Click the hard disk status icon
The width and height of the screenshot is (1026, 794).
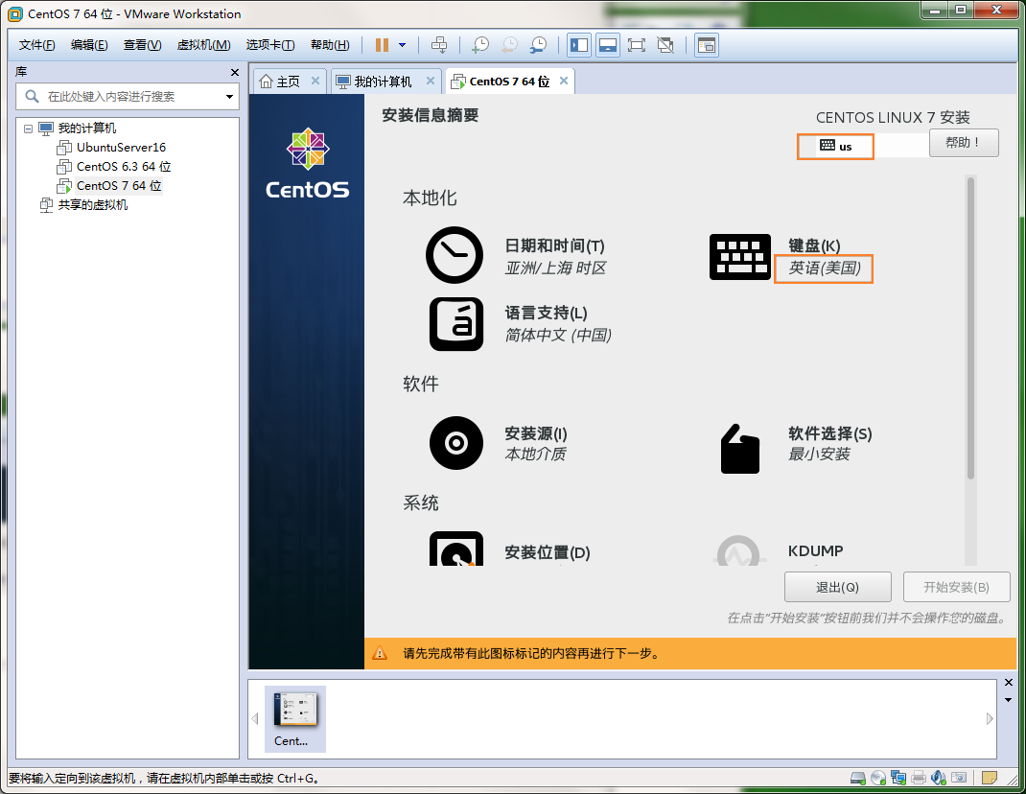coord(858,778)
